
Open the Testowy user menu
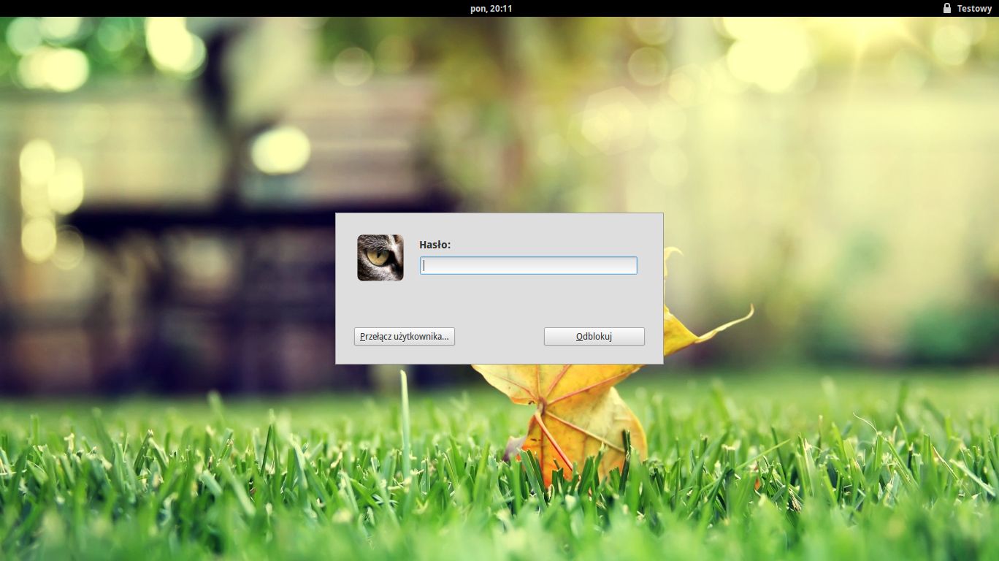click(974, 8)
